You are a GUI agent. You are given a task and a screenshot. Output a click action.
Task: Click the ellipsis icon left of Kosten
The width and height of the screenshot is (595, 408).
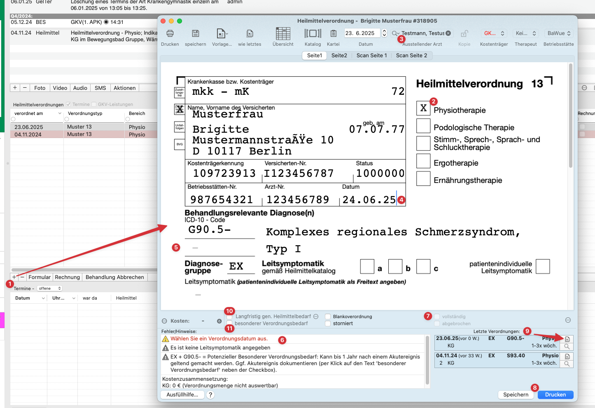(164, 321)
